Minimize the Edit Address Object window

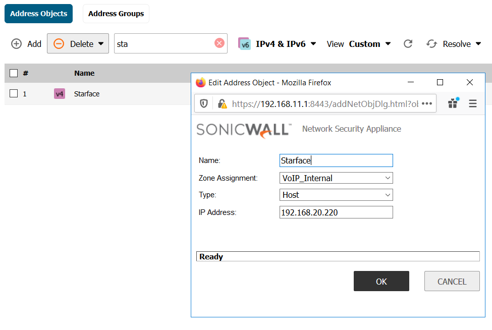[410, 82]
